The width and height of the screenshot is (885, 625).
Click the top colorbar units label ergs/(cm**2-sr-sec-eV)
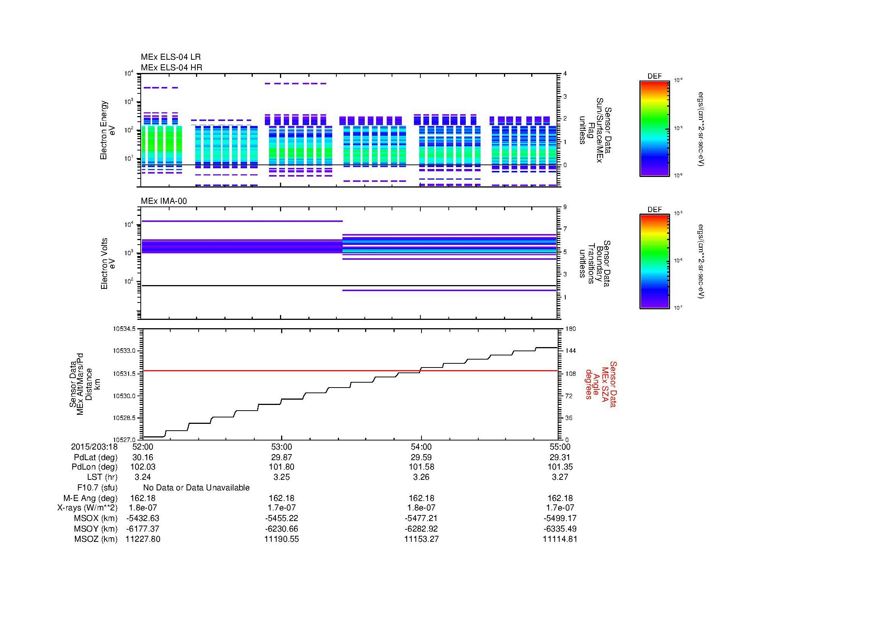coord(701,129)
